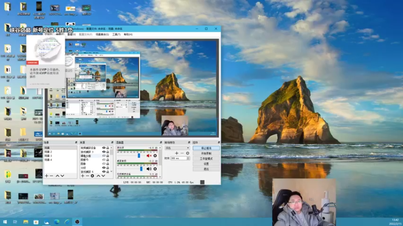This screenshot has width=403, height=226.
Task: Pop out the 混音器 dock panel
Action: (161, 142)
